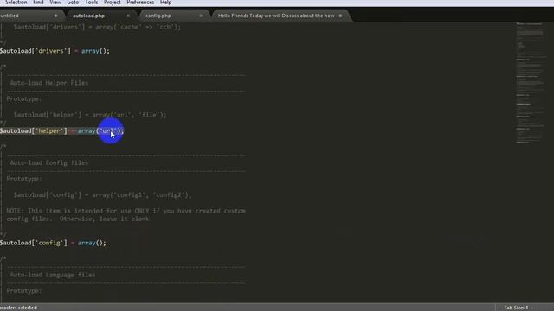Viewport: 554px width, 311px height.
Task: Click unsaved dot on 'Hello Friends' tab
Action: point(340,16)
